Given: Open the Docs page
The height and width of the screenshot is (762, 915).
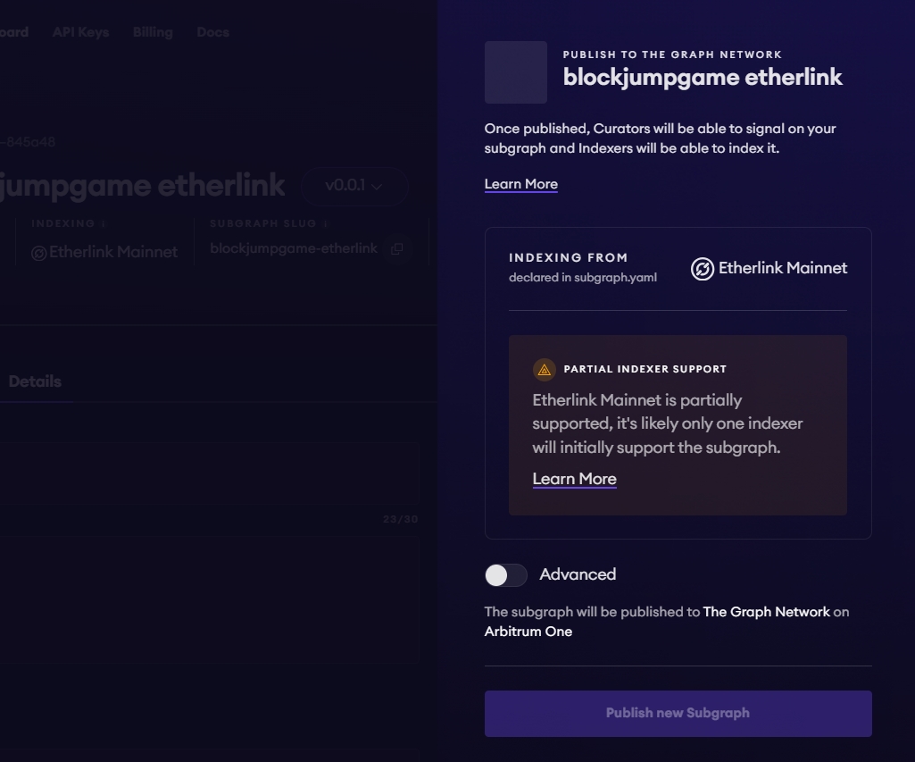Looking at the screenshot, I should [213, 31].
